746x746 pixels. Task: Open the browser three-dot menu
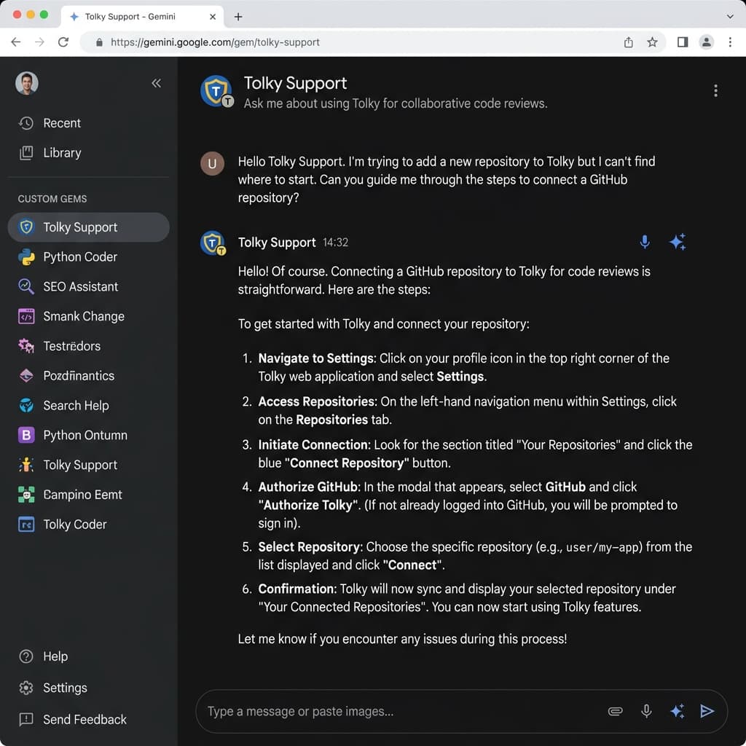[x=730, y=42]
